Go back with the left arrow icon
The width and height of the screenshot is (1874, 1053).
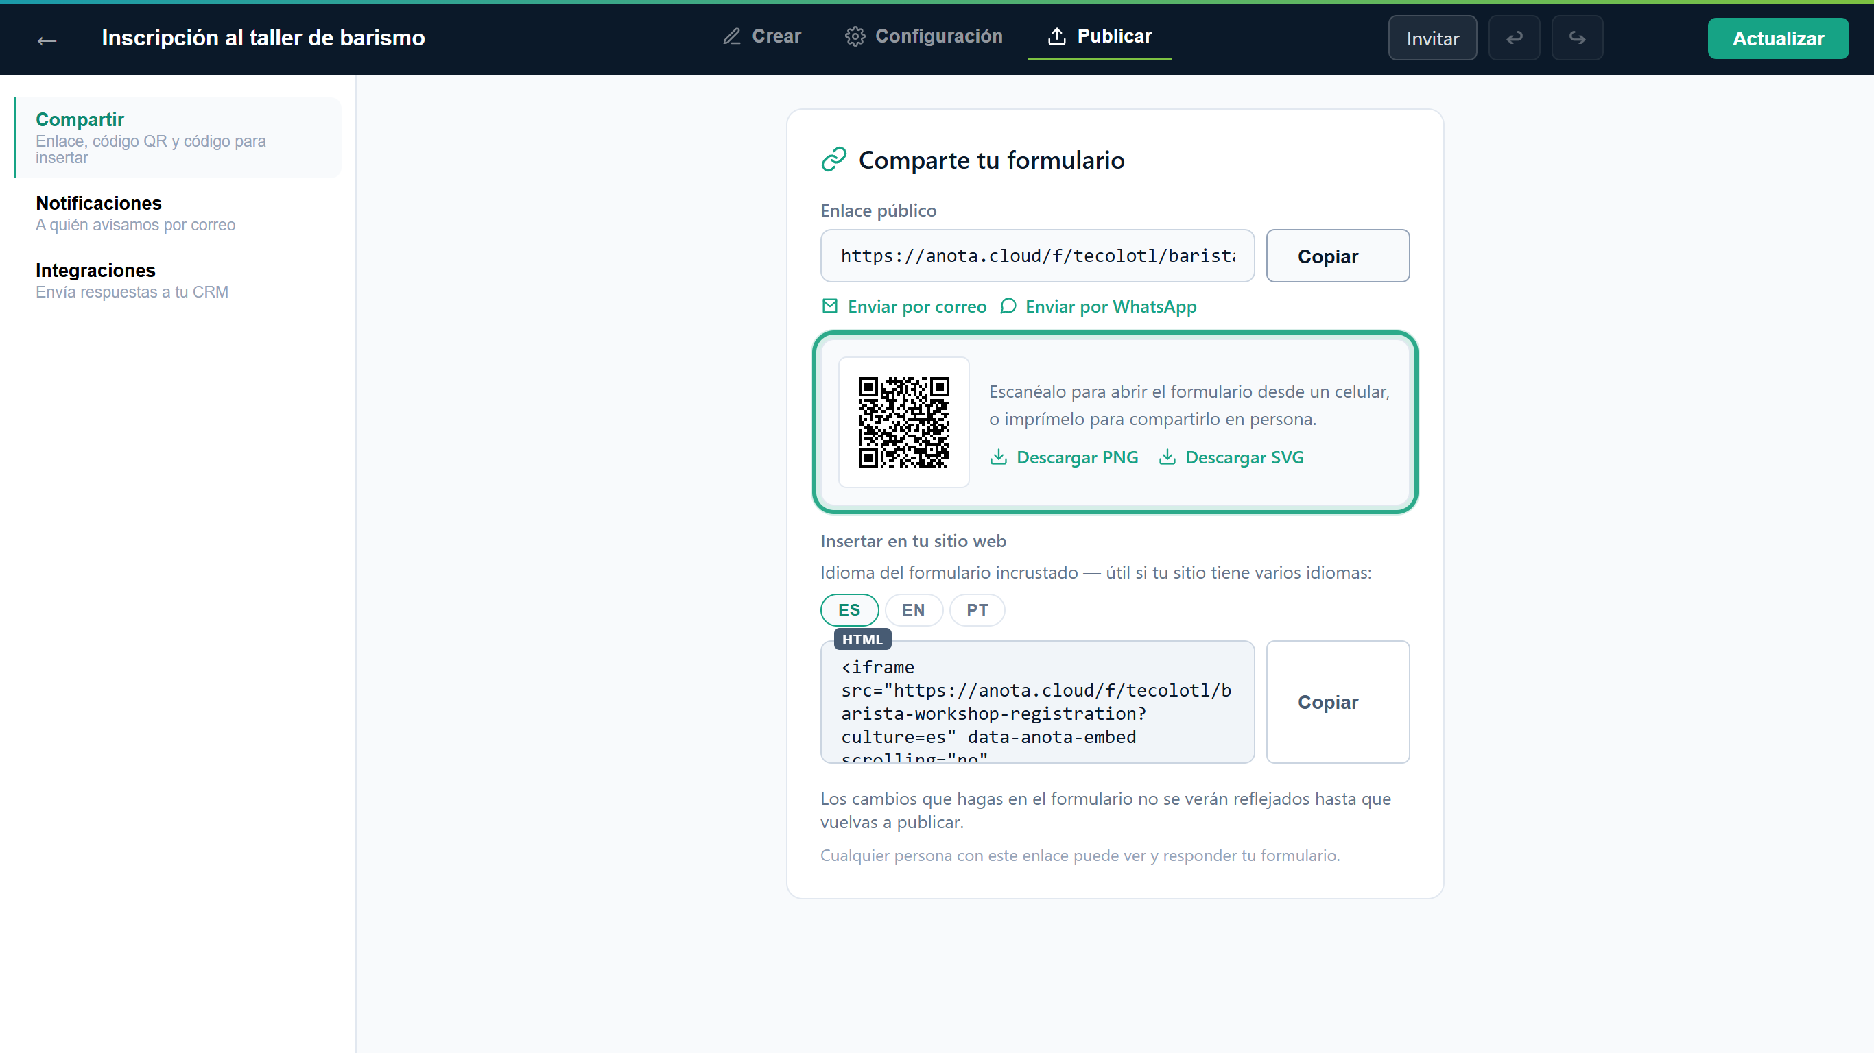click(x=47, y=40)
